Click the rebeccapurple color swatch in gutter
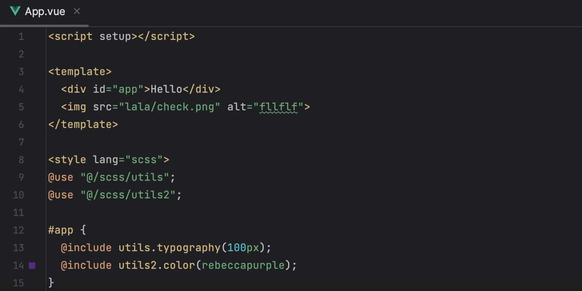This screenshot has height=291, width=582. click(x=32, y=266)
